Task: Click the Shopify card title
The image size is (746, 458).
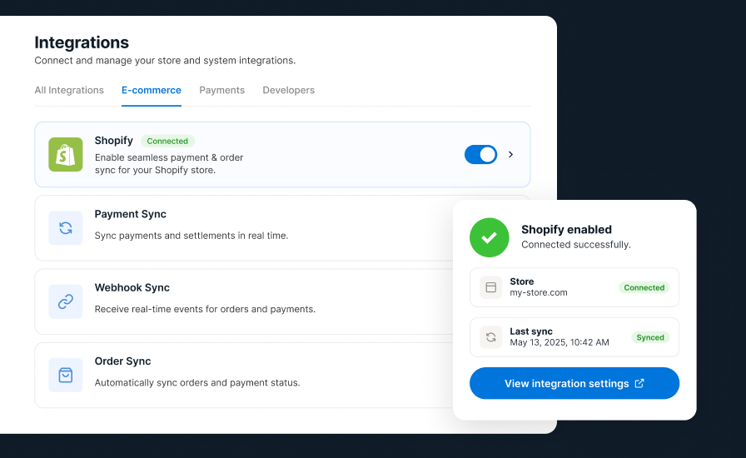Action: pyautogui.click(x=114, y=141)
